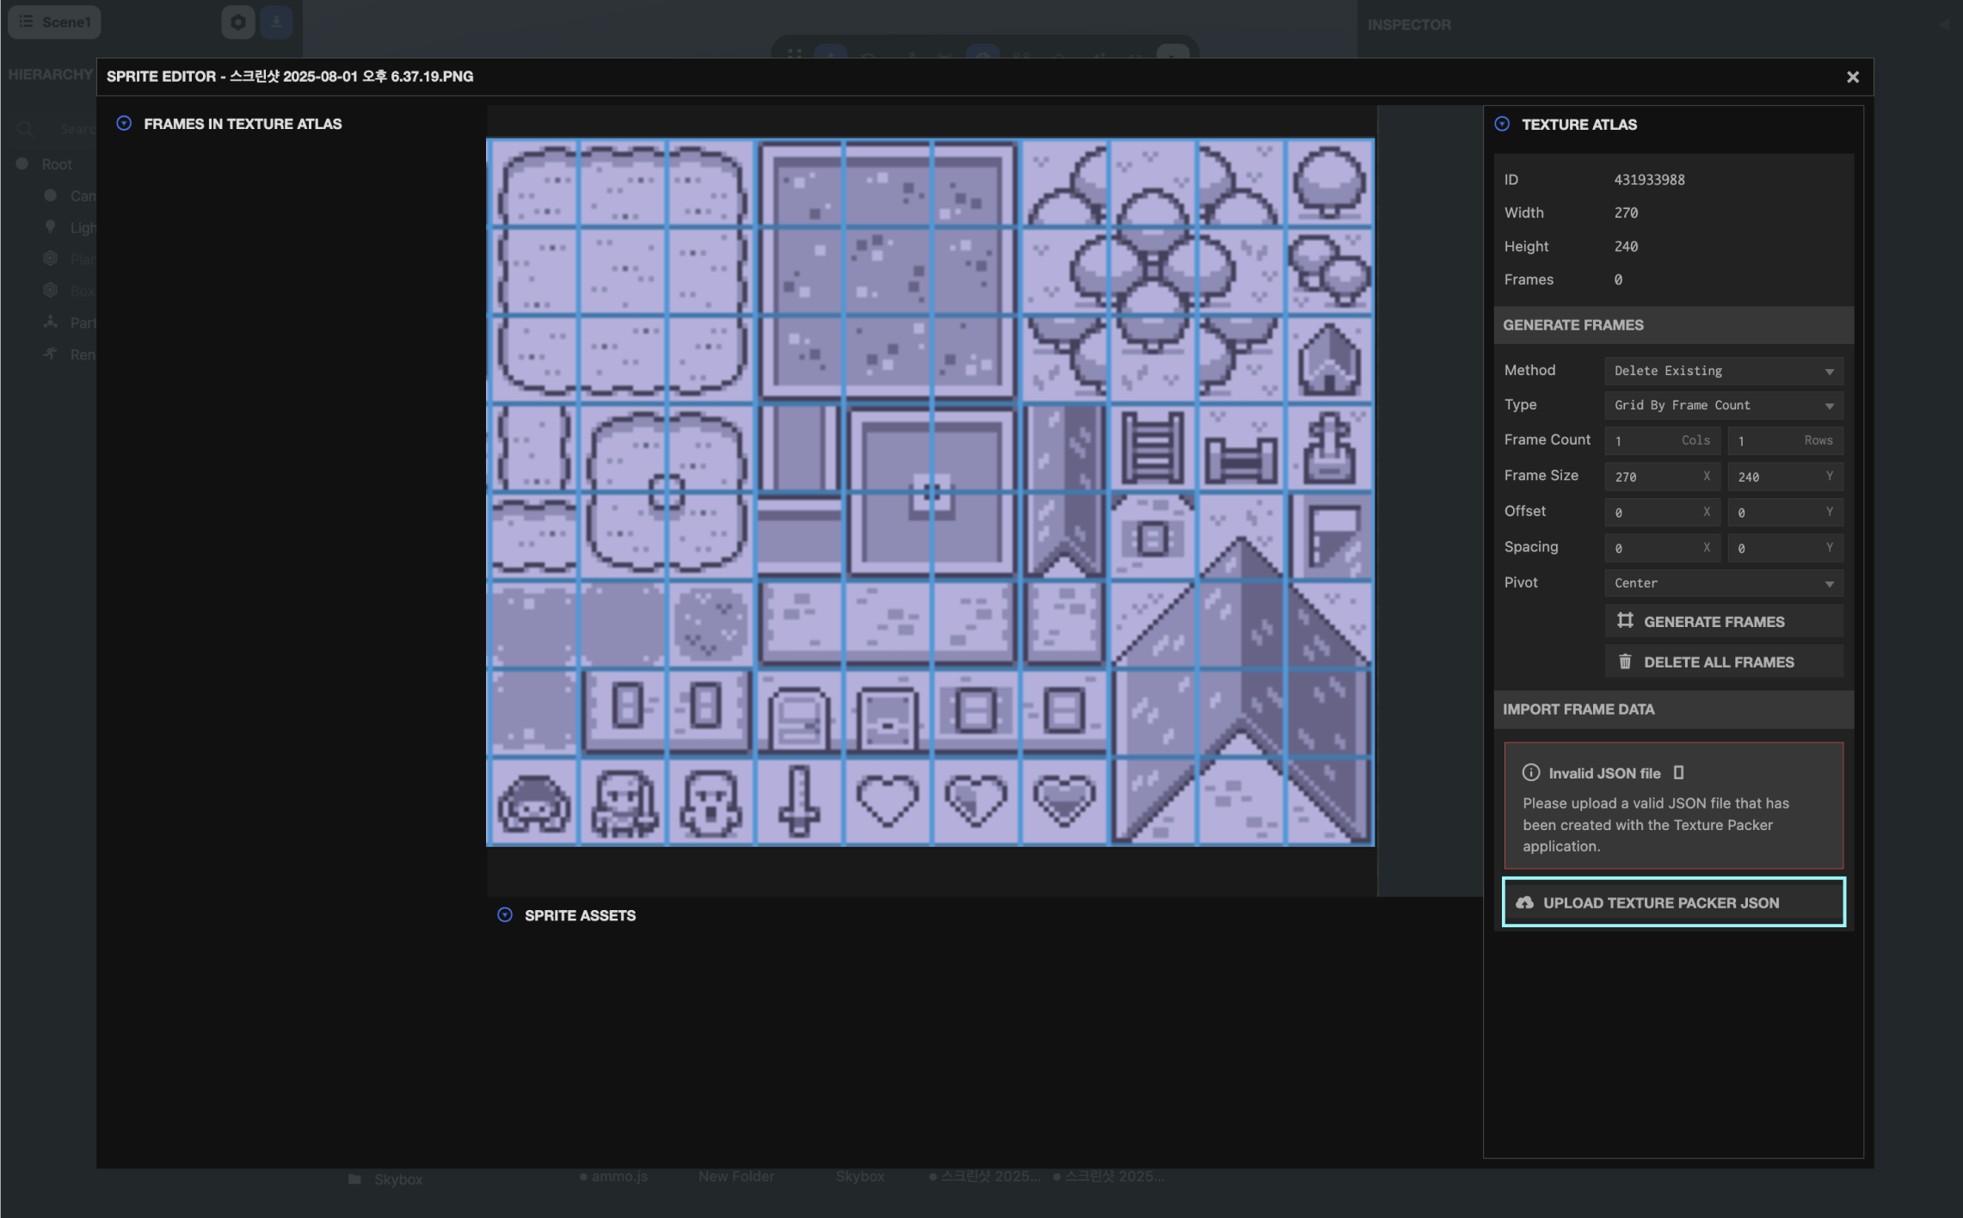This screenshot has width=1963, height=1218.
Task: Collapse the Frames In Texture Atlas section
Action: pyautogui.click(x=124, y=124)
